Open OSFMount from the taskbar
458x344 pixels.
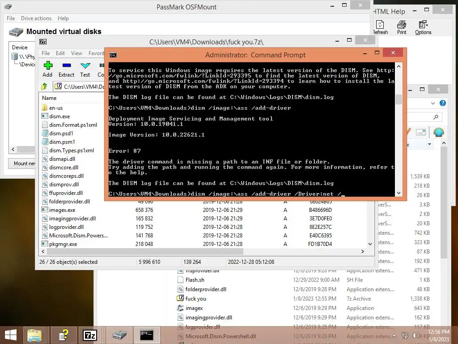point(119,335)
